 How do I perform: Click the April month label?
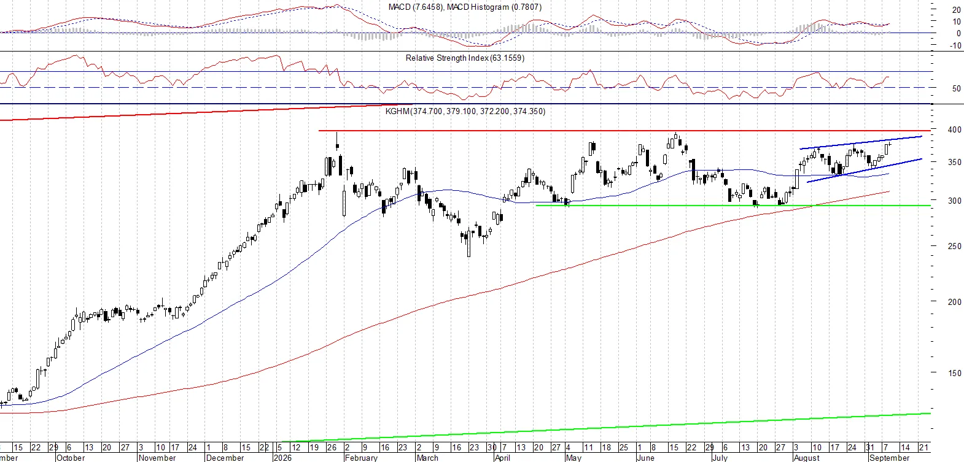tap(502, 458)
